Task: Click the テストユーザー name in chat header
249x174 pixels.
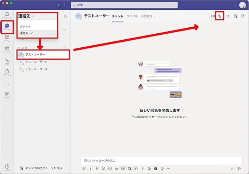Action: tap(97, 16)
